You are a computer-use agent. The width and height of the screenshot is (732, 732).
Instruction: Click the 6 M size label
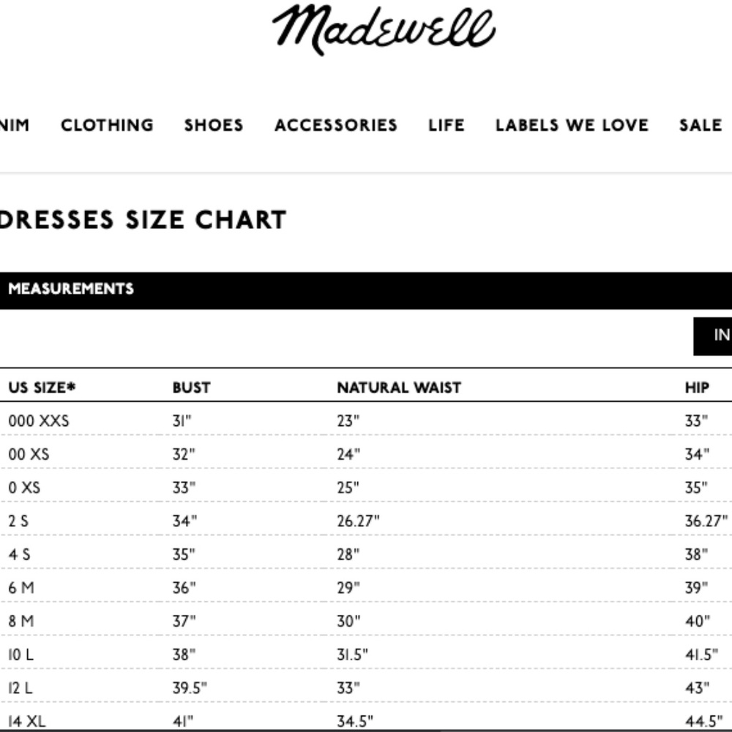click(21, 588)
